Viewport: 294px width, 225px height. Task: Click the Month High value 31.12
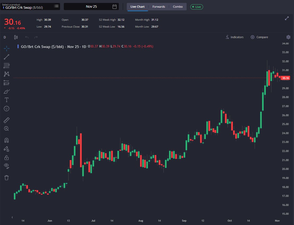[x=155, y=20]
